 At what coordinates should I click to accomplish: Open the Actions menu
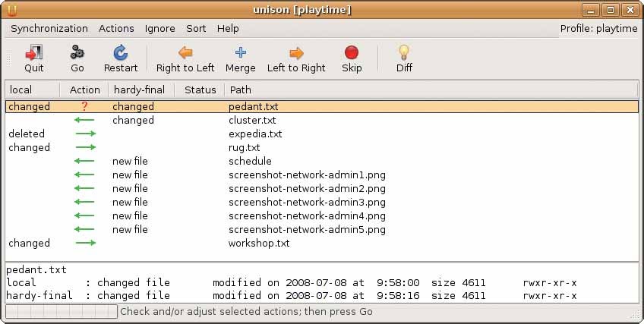(116, 28)
